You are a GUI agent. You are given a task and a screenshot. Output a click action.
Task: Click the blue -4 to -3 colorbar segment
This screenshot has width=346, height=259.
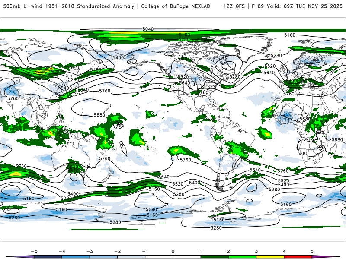pyautogui.click(x=76, y=257)
